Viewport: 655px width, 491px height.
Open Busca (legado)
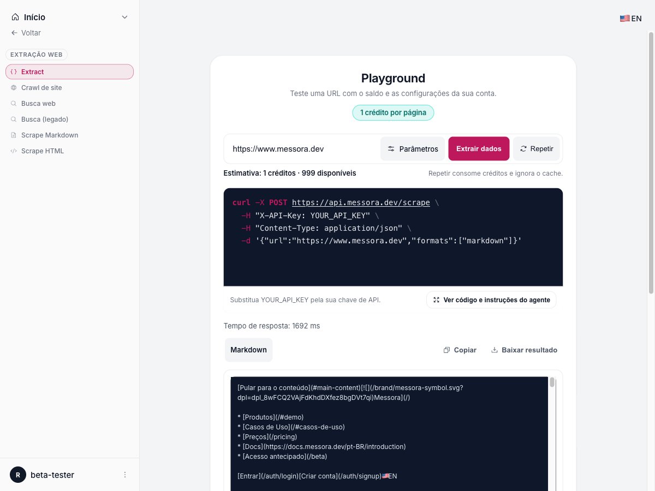[x=69, y=119]
